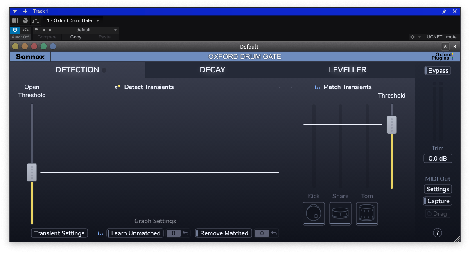Open the MIDI Out Settings button
Image resolution: width=470 pixels, height=253 pixels.
coord(438,189)
